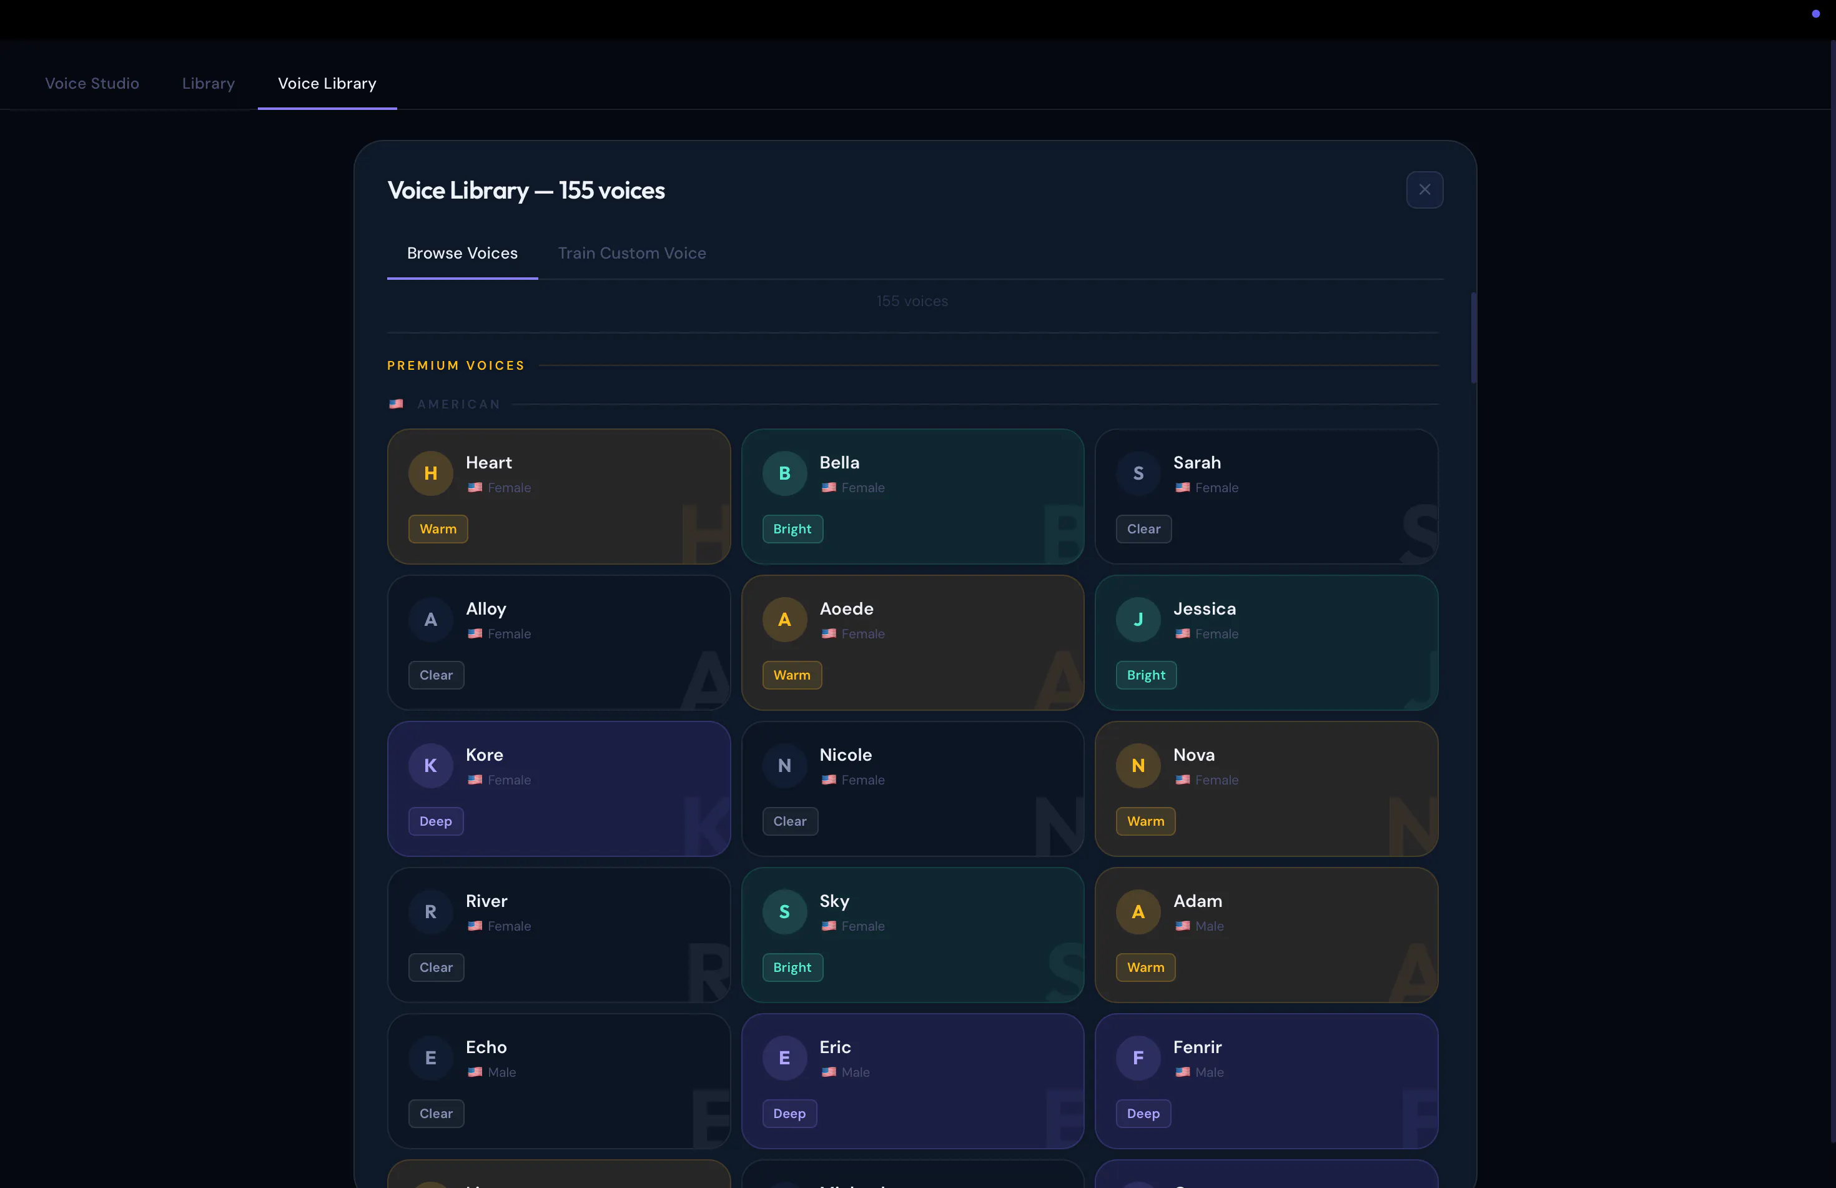This screenshot has width=1836, height=1188.
Task: Click the River voice R avatar
Action: coord(430,912)
